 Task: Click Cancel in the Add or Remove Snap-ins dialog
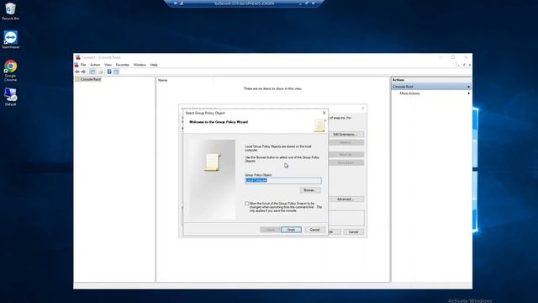353,232
